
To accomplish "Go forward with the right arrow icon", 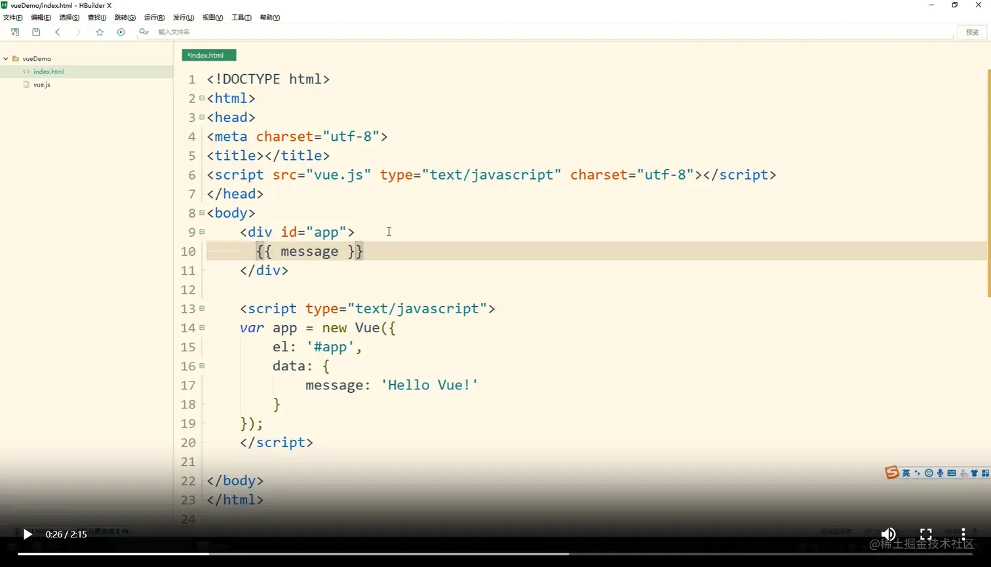I will [x=79, y=32].
